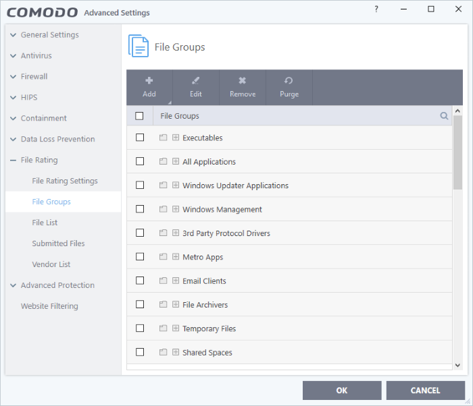
Task: Expand the HIPS section chevron
Action: click(13, 97)
